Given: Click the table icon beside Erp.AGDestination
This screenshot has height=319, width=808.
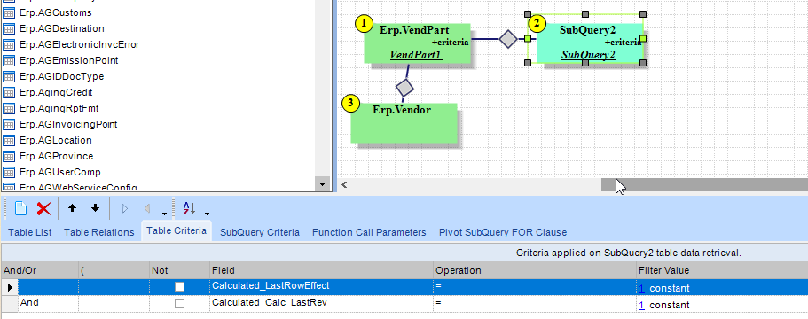Looking at the screenshot, I should (x=9, y=28).
